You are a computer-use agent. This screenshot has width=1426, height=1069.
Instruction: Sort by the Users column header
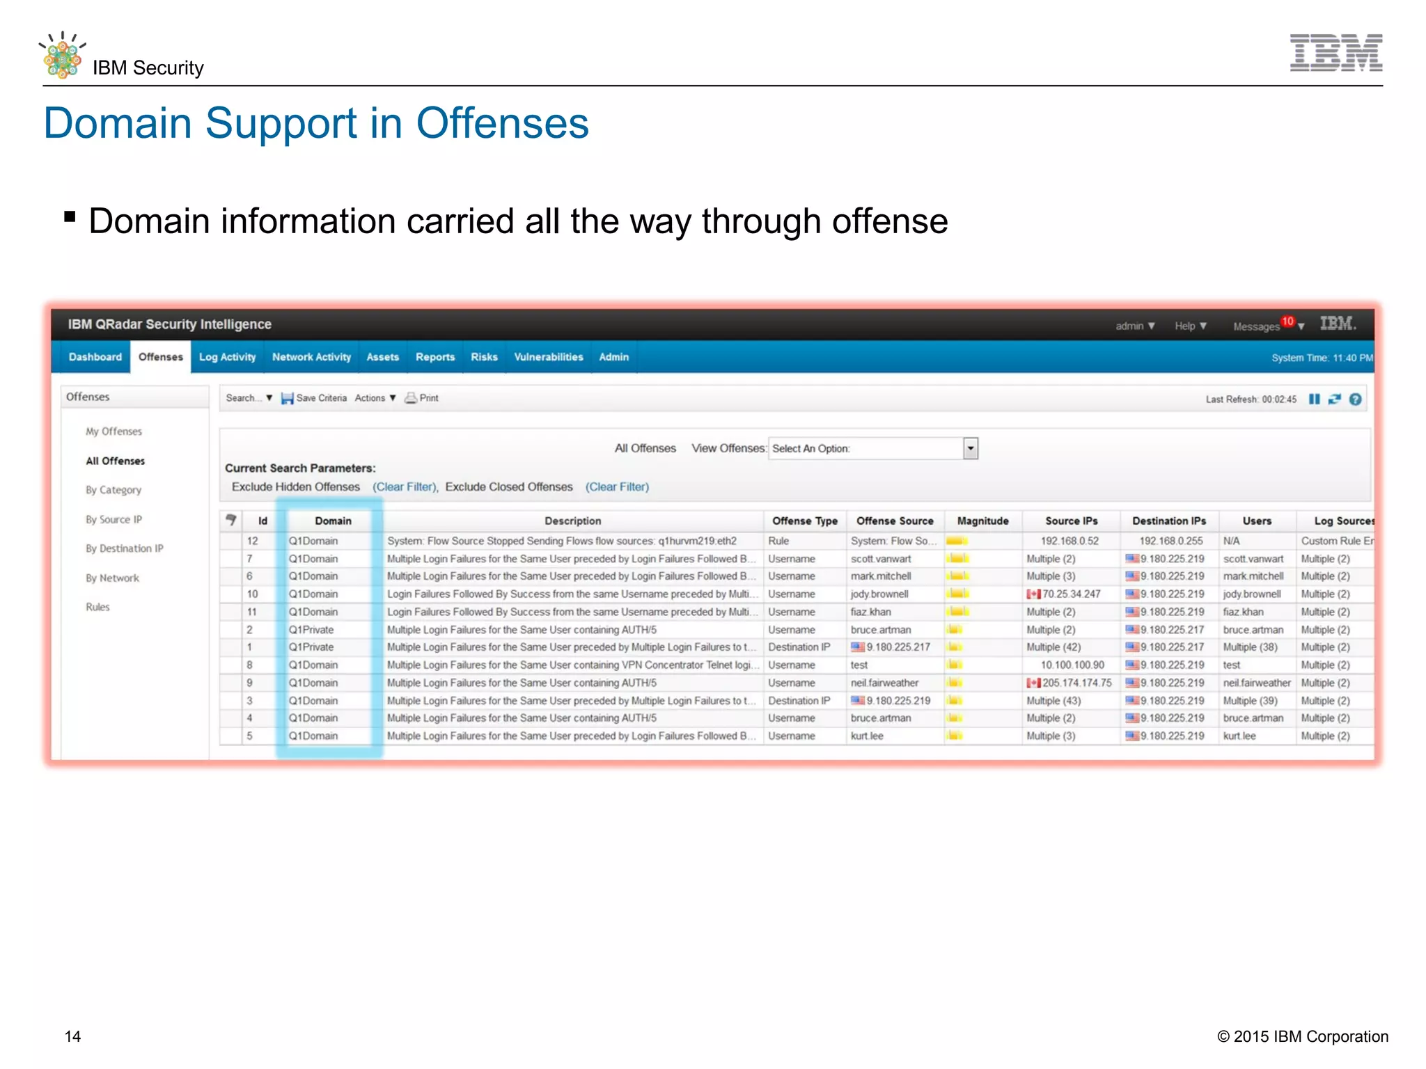(x=1257, y=521)
